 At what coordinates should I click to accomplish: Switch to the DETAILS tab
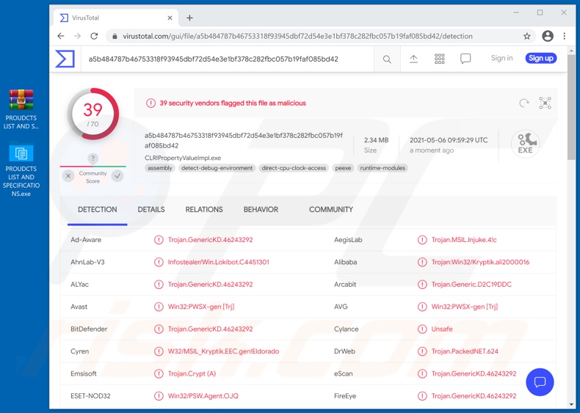click(151, 210)
